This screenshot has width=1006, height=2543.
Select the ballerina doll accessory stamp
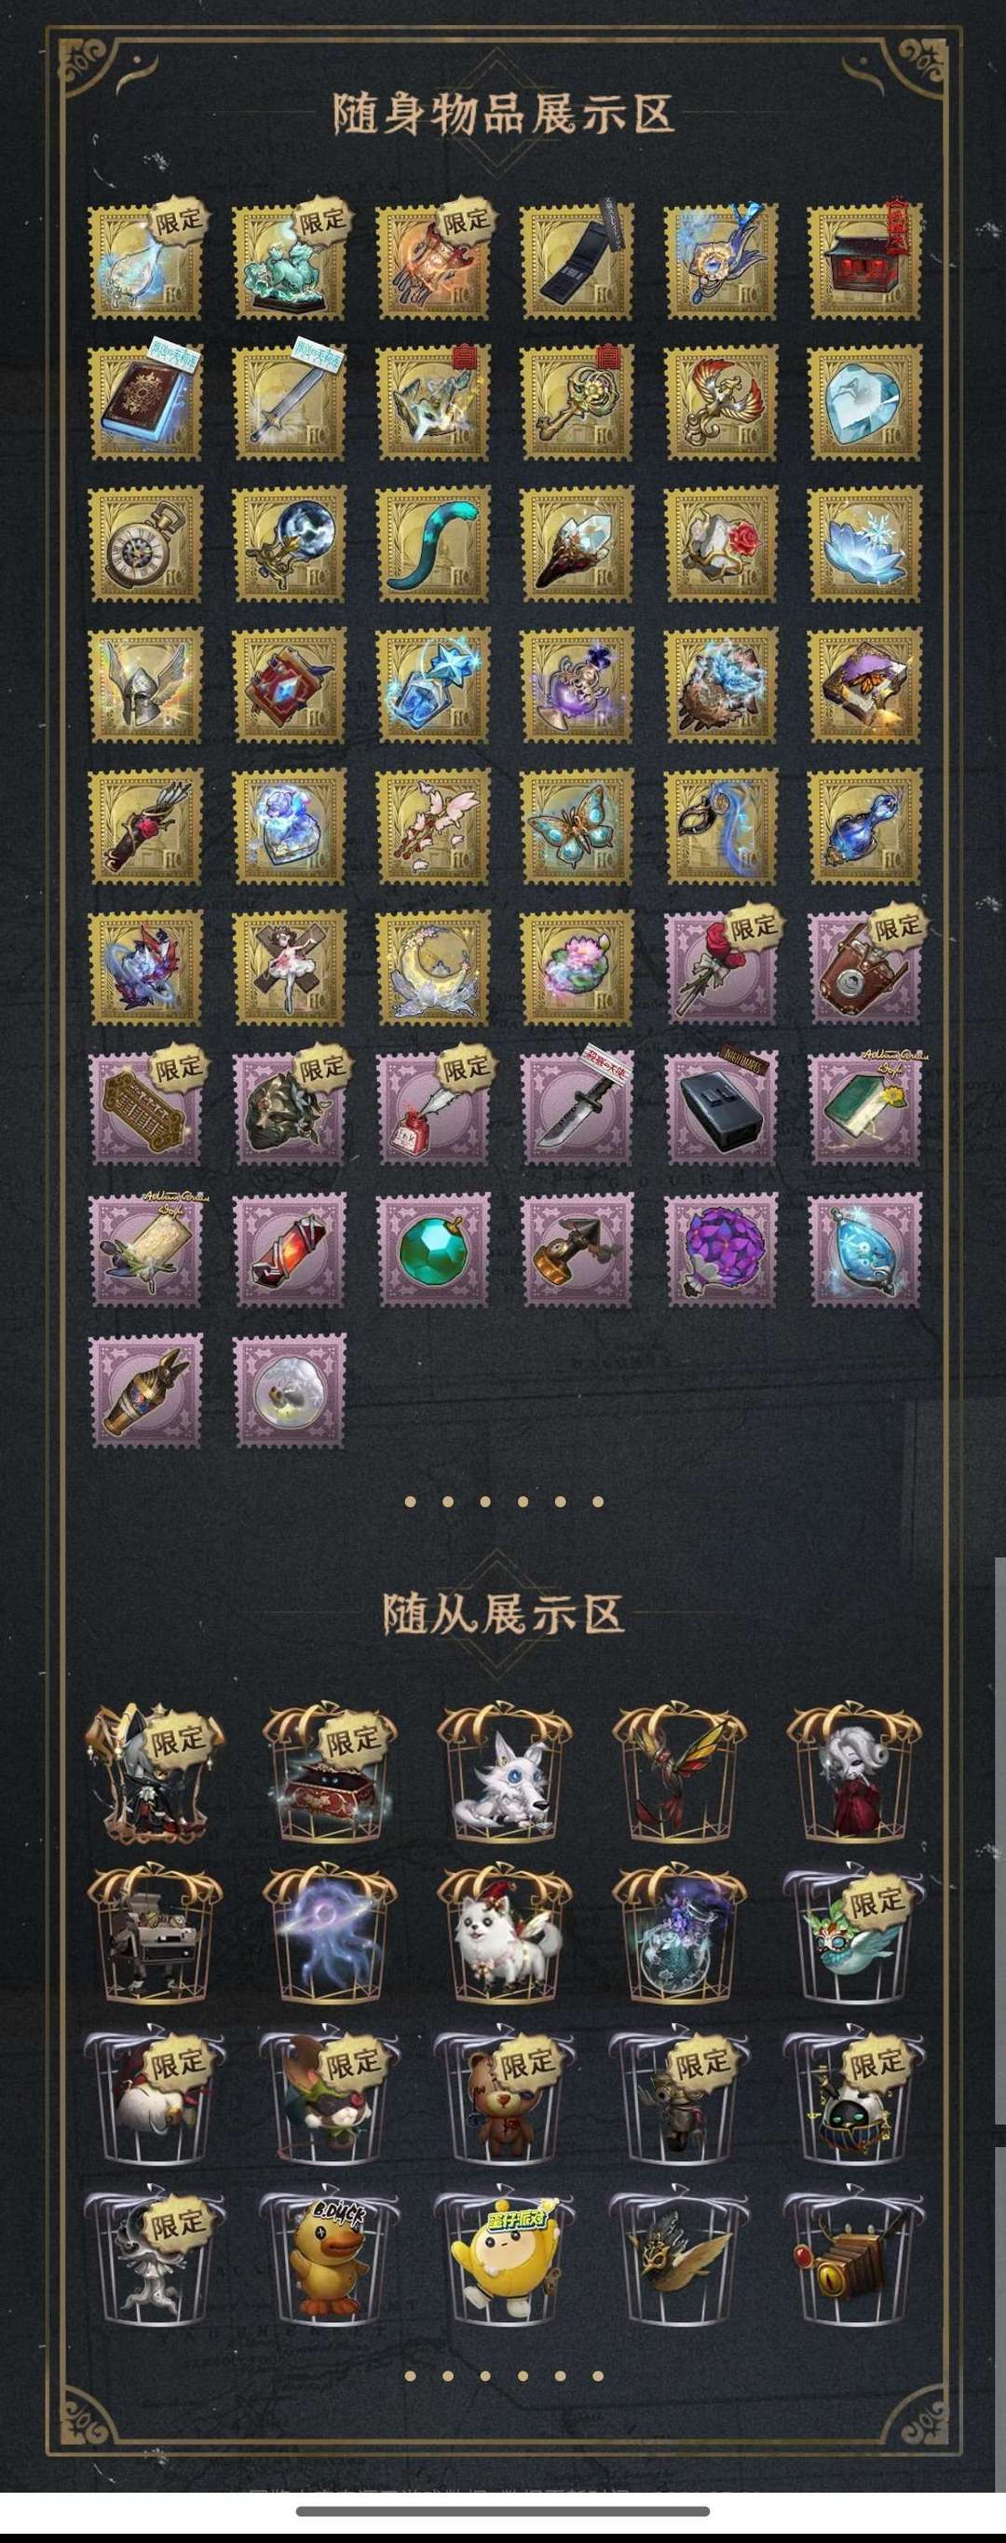click(290, 968)
